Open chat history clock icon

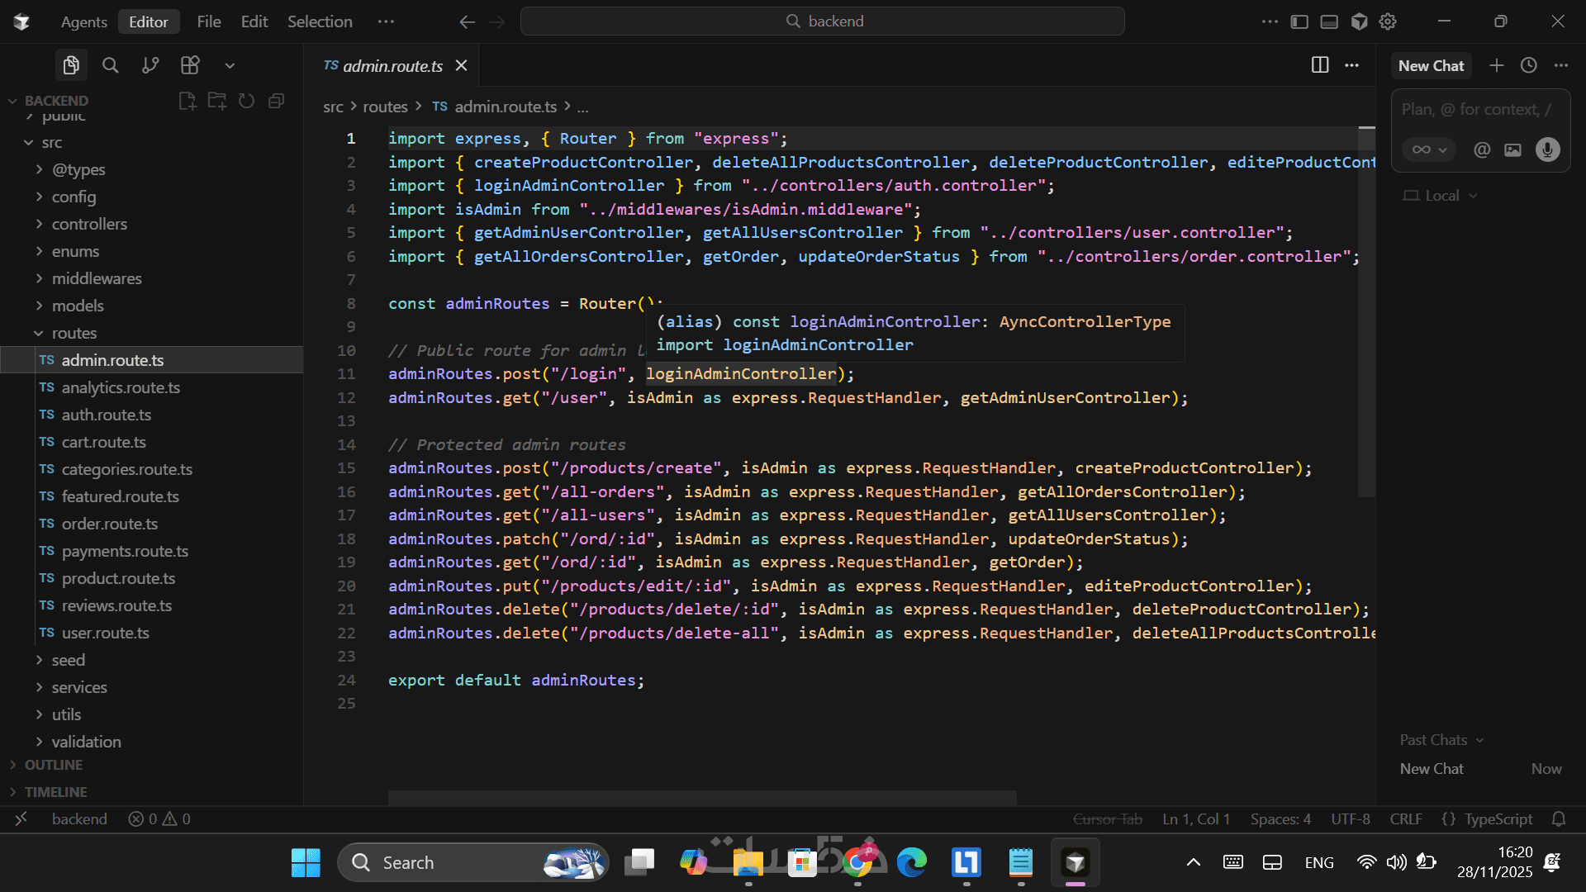click(1529, 65)
